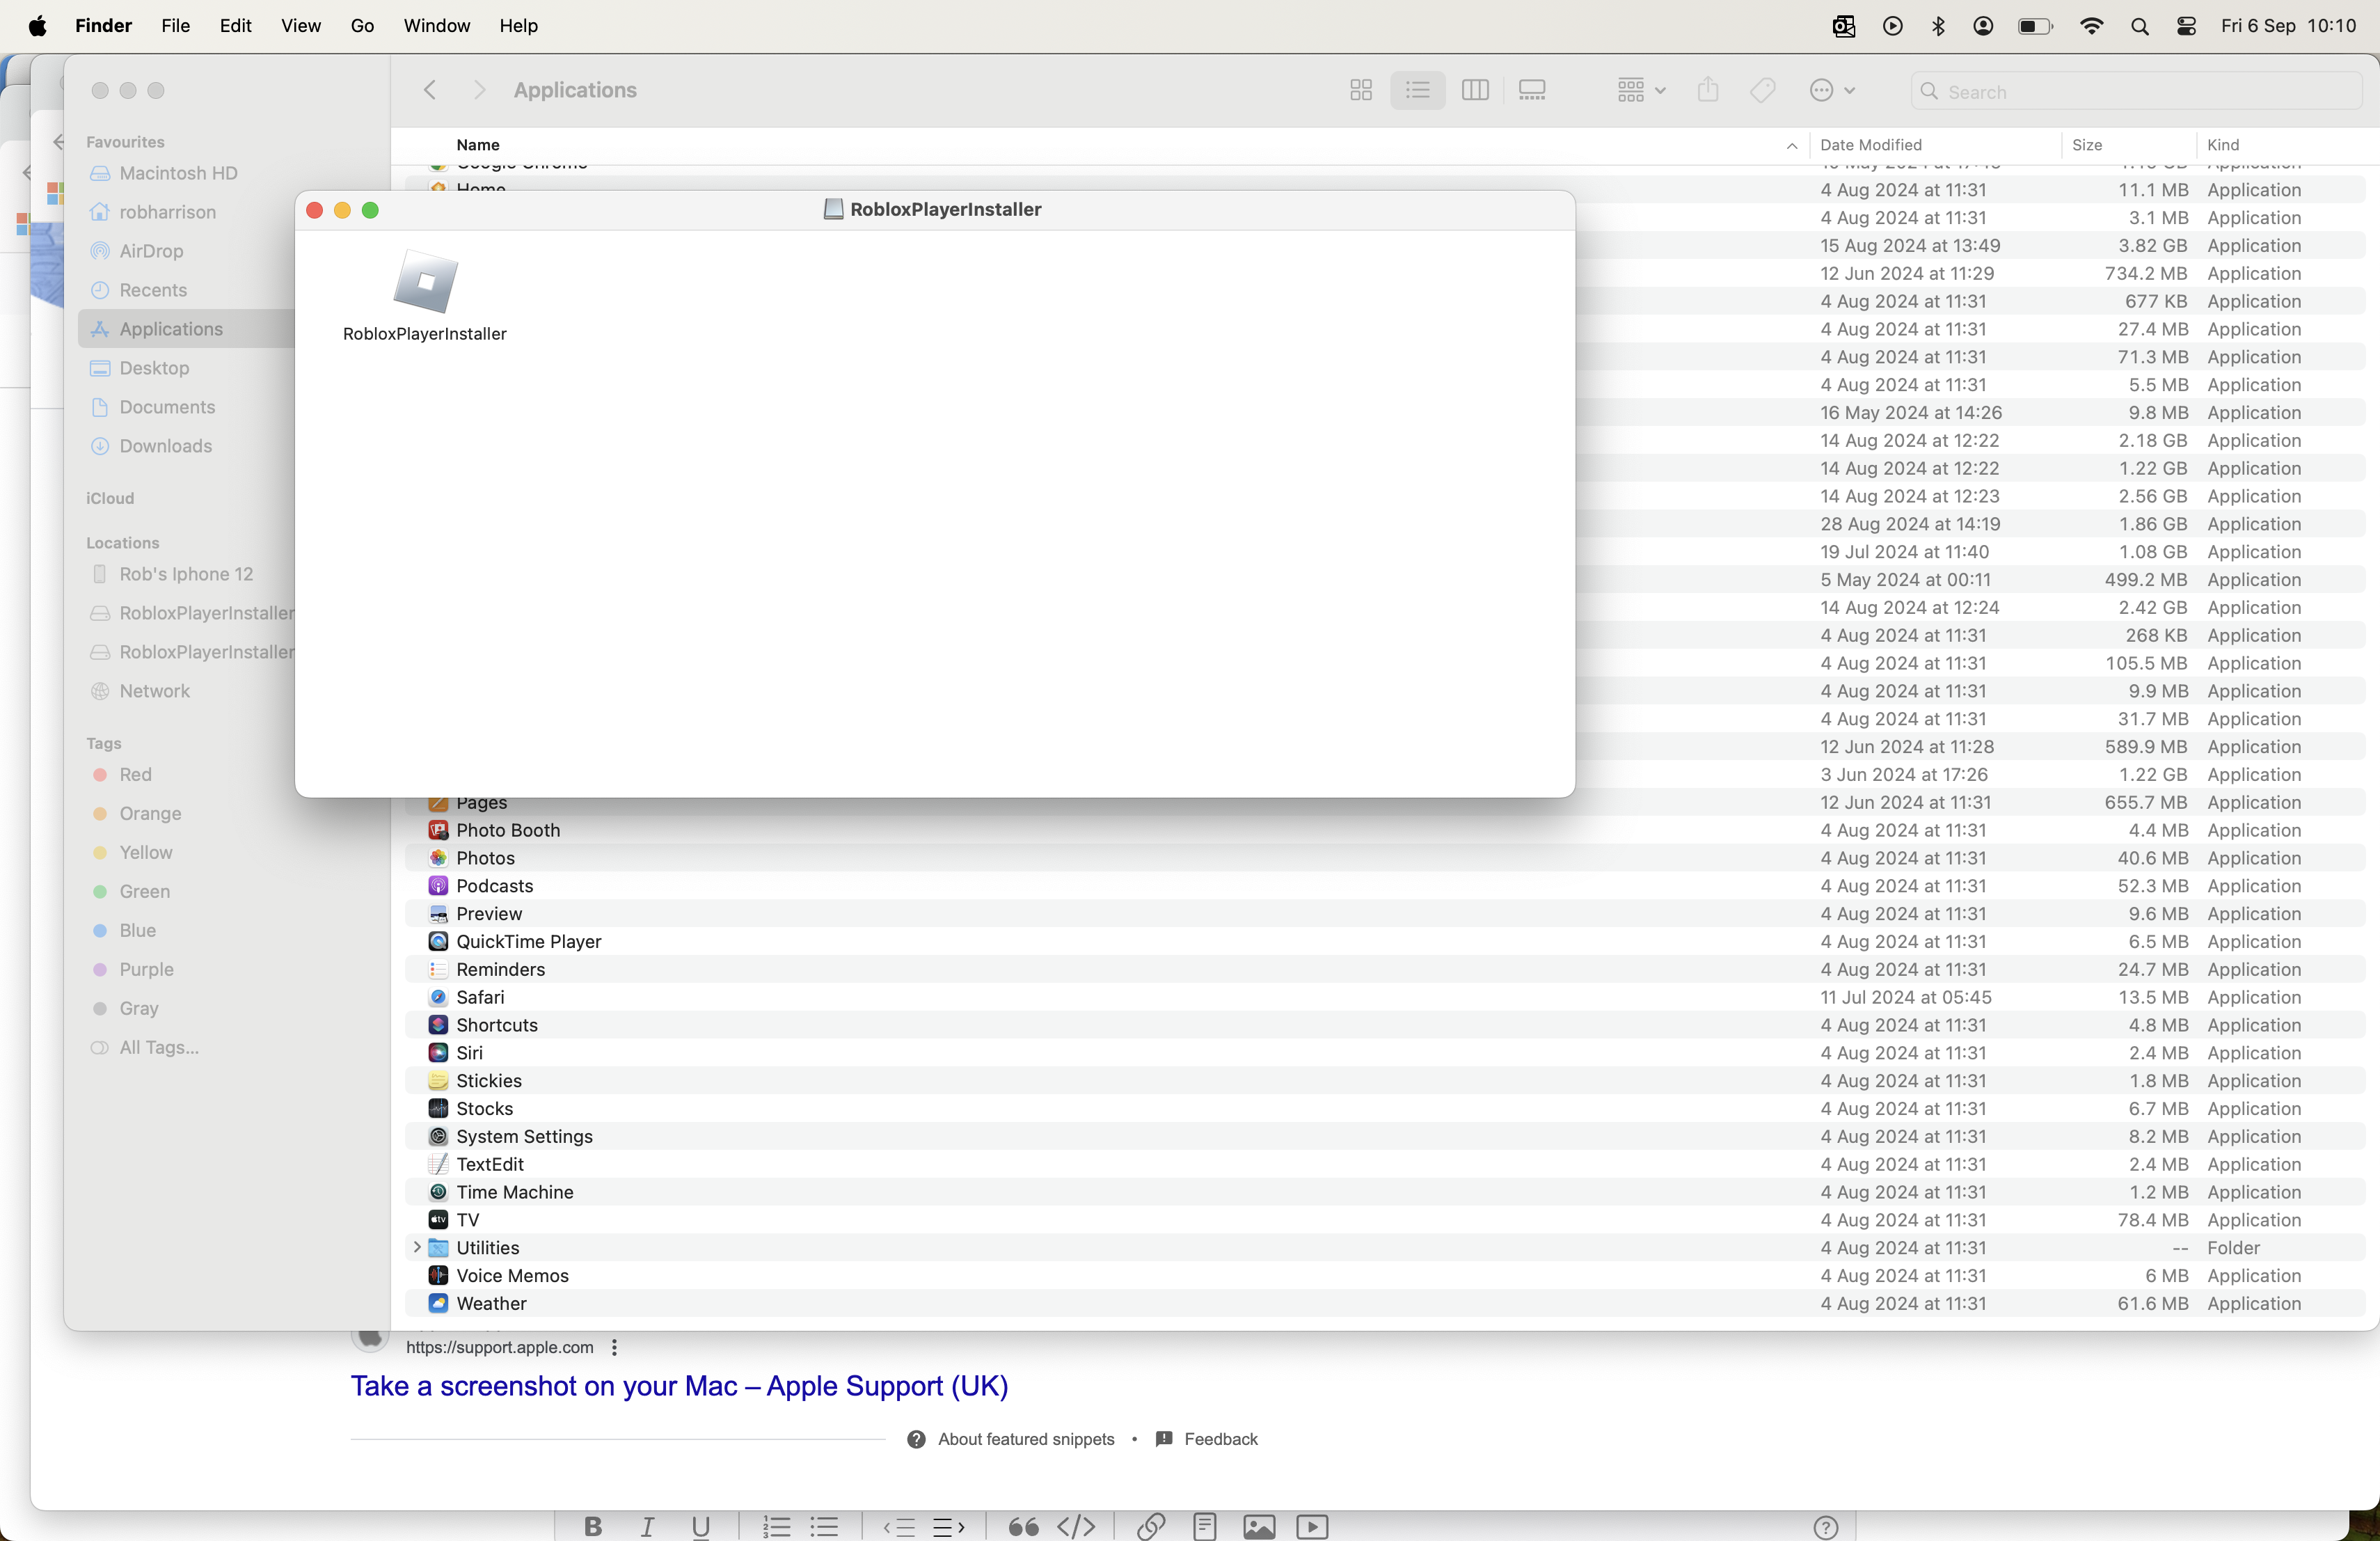The image size is (2380, 1541).
Task: Open the View menu
Action: pos(300,26)
